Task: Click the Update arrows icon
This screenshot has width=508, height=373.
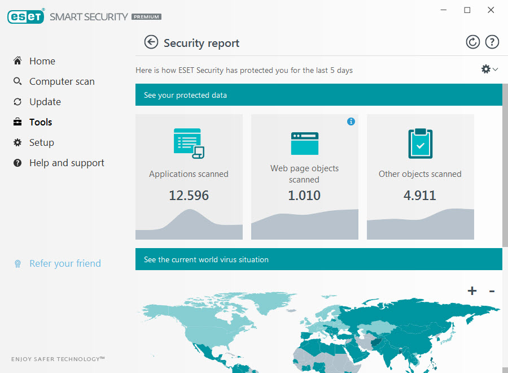Action: [x=17, y=102]
